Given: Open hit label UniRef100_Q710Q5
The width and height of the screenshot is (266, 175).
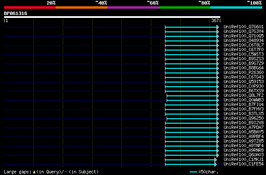Looking at the screenshot, I should coord(244,36).
